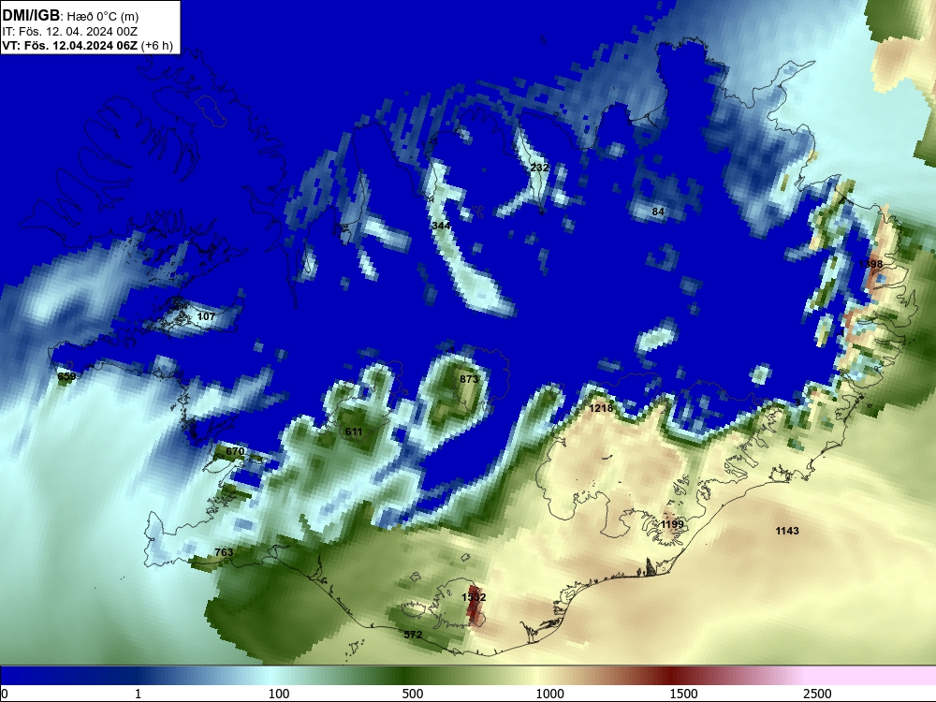
Task: Click the dark green legend color near 500
Action: point(406,676)
